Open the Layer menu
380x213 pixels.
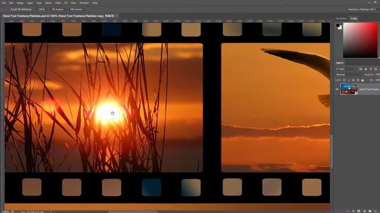[x=30, y=3]
